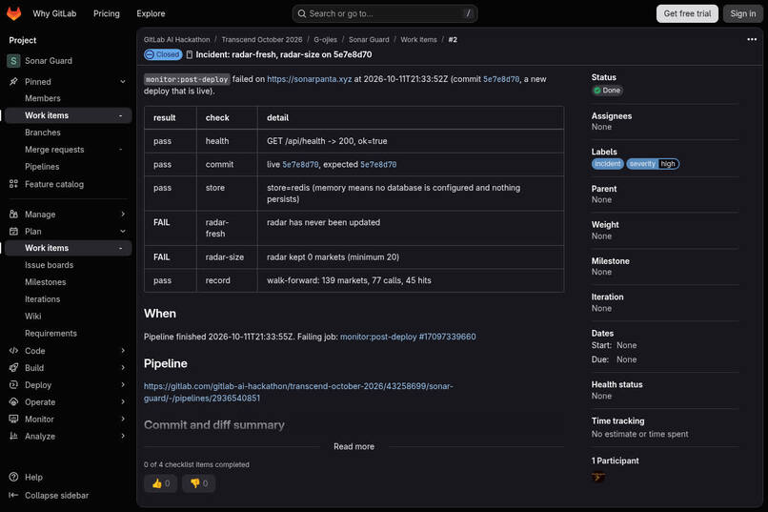Click the search magnifier icon
768x512 pixels.
[x=302, y=13]
